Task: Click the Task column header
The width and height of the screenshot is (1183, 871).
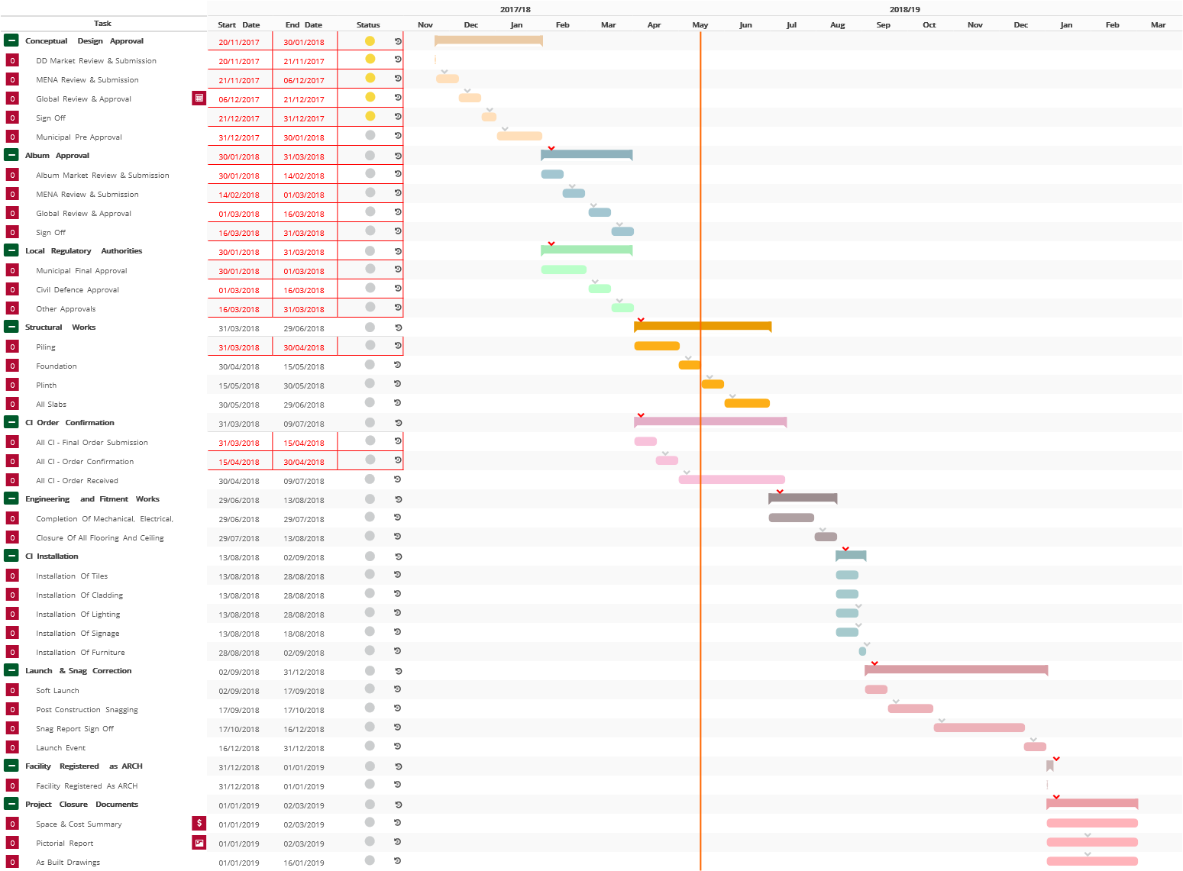Action: click(103, 24)
